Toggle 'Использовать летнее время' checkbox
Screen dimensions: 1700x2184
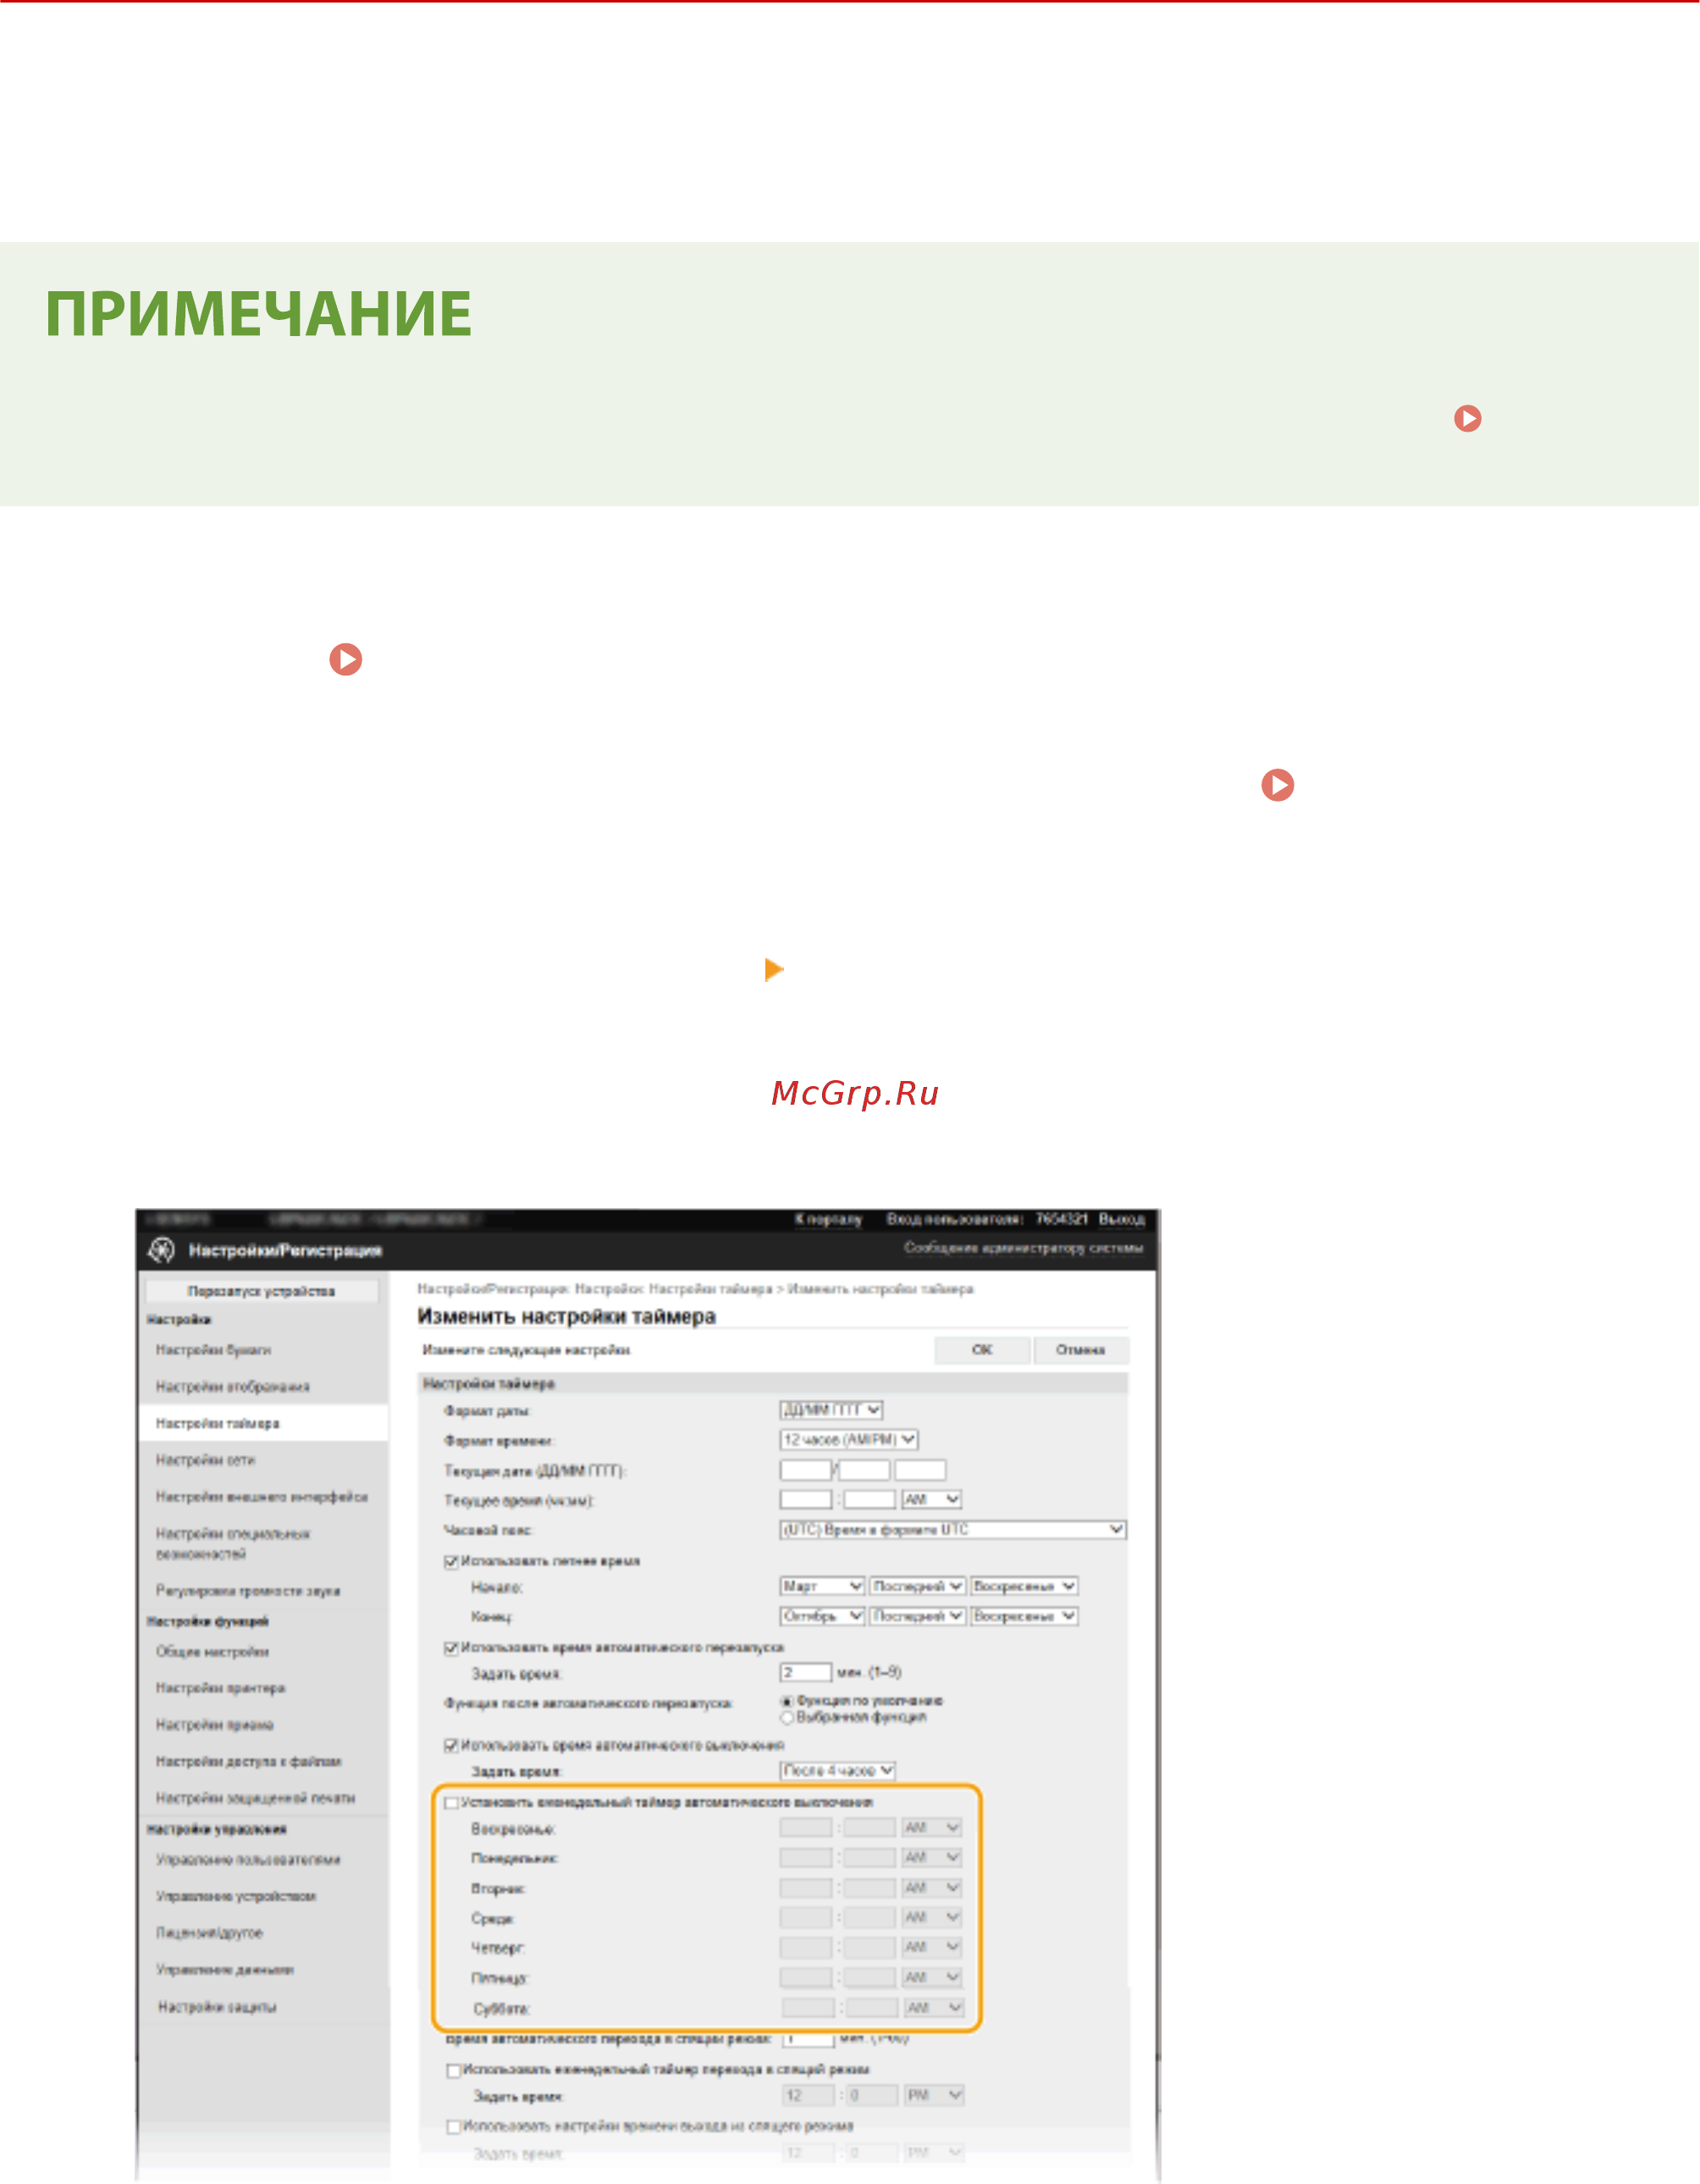451,1561
